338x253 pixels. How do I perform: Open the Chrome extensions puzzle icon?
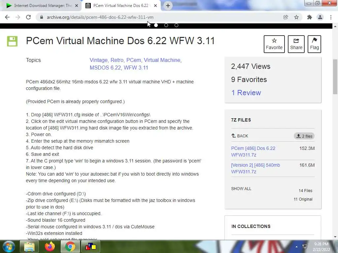[310, 17]
